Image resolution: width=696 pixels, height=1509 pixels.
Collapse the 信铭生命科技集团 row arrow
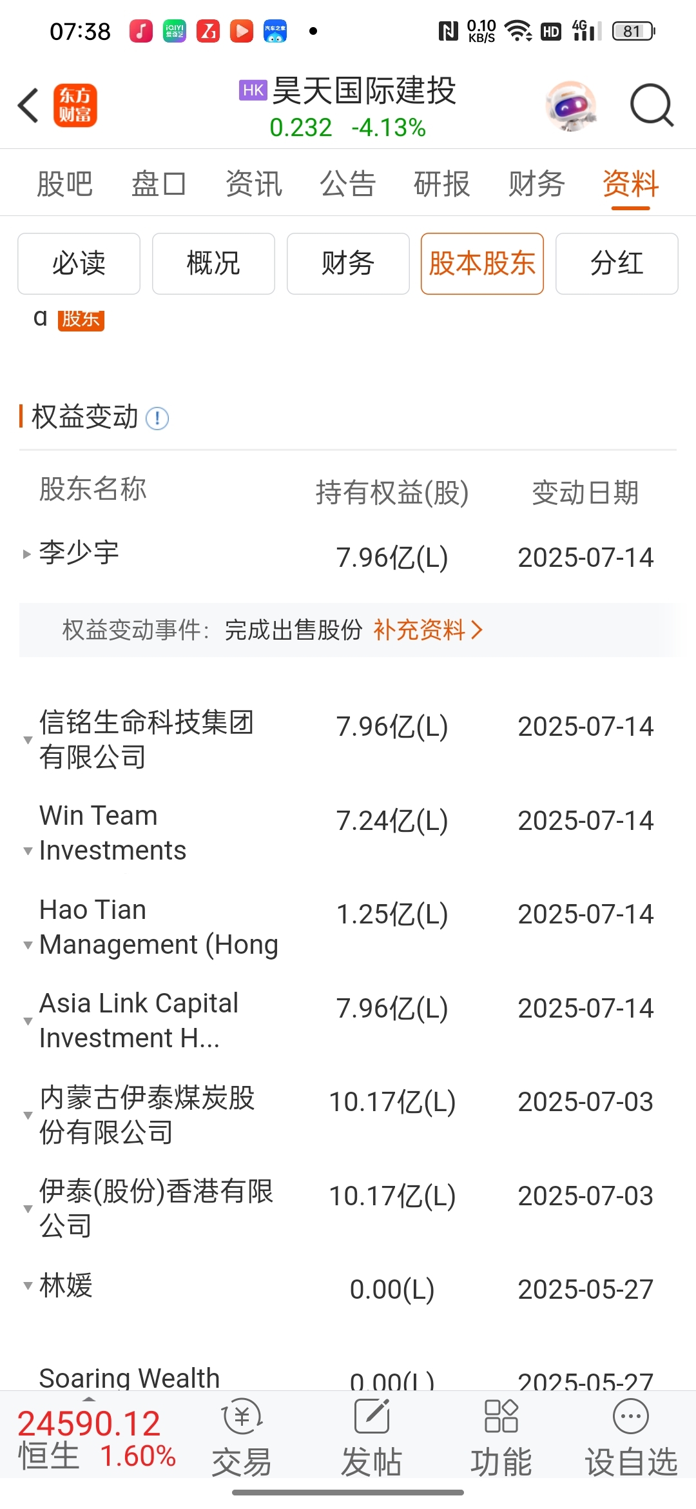(x=28, y=740)
